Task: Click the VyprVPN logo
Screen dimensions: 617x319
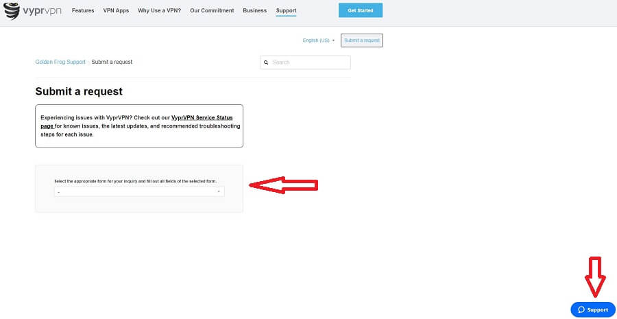Action: (32, 11)
